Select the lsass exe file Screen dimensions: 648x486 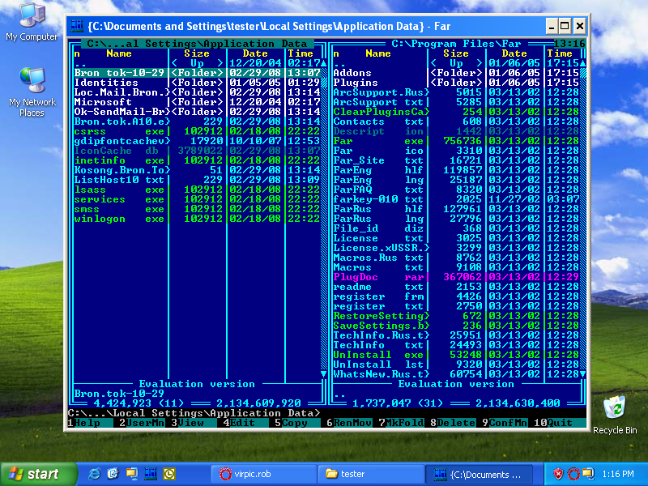click(x=197, y=190)
